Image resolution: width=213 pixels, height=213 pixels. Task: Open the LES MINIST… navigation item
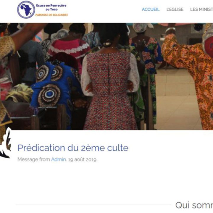[201, 9]
